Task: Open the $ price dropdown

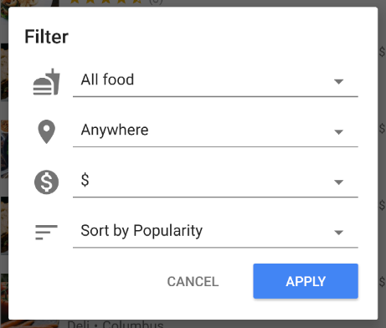Action: click(215, 181)
